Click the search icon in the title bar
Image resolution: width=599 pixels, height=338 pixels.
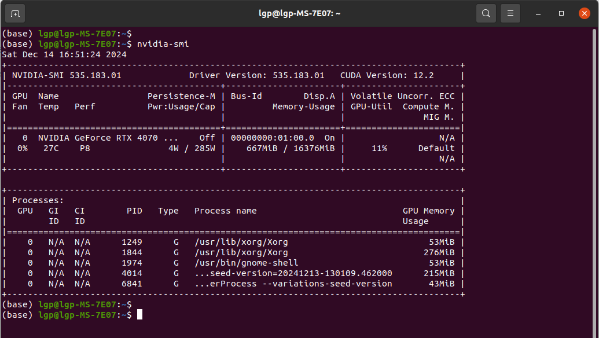pos(486,14)
